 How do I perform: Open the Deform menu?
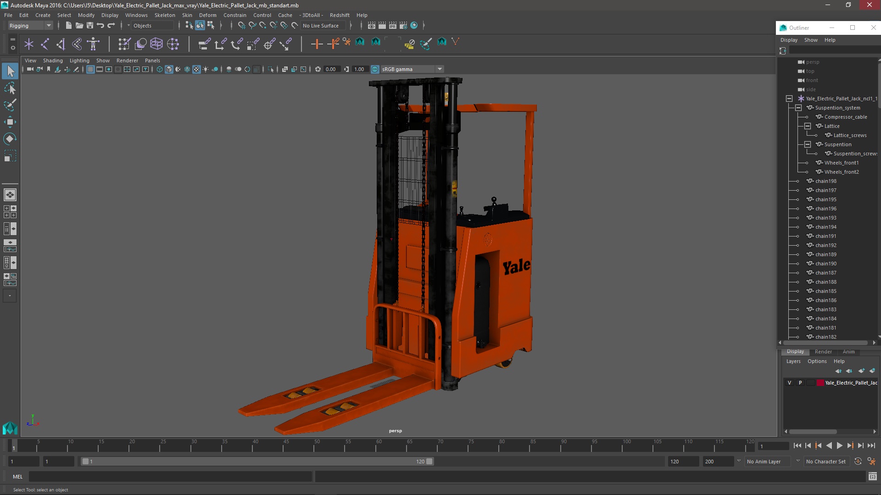207,15
